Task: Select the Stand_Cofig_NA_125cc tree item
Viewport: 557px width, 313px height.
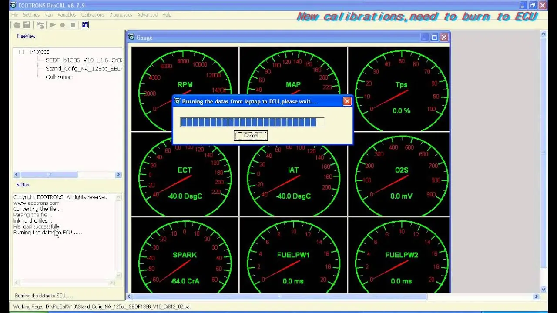Action: [84, 69]
